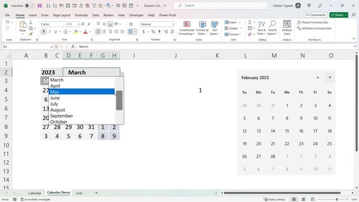Toggle AutoSave switch

(29, 6)
